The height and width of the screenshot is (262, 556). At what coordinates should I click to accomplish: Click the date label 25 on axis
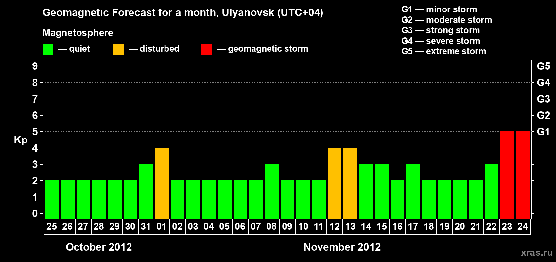point(52,226)
